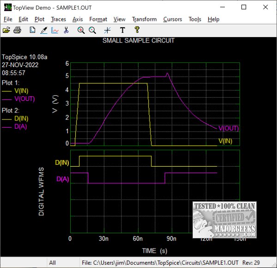Image resolution: width=277 pixels, height=268 pixels.
Task: Click the line chart plot icon
Action: coord(55,31)
